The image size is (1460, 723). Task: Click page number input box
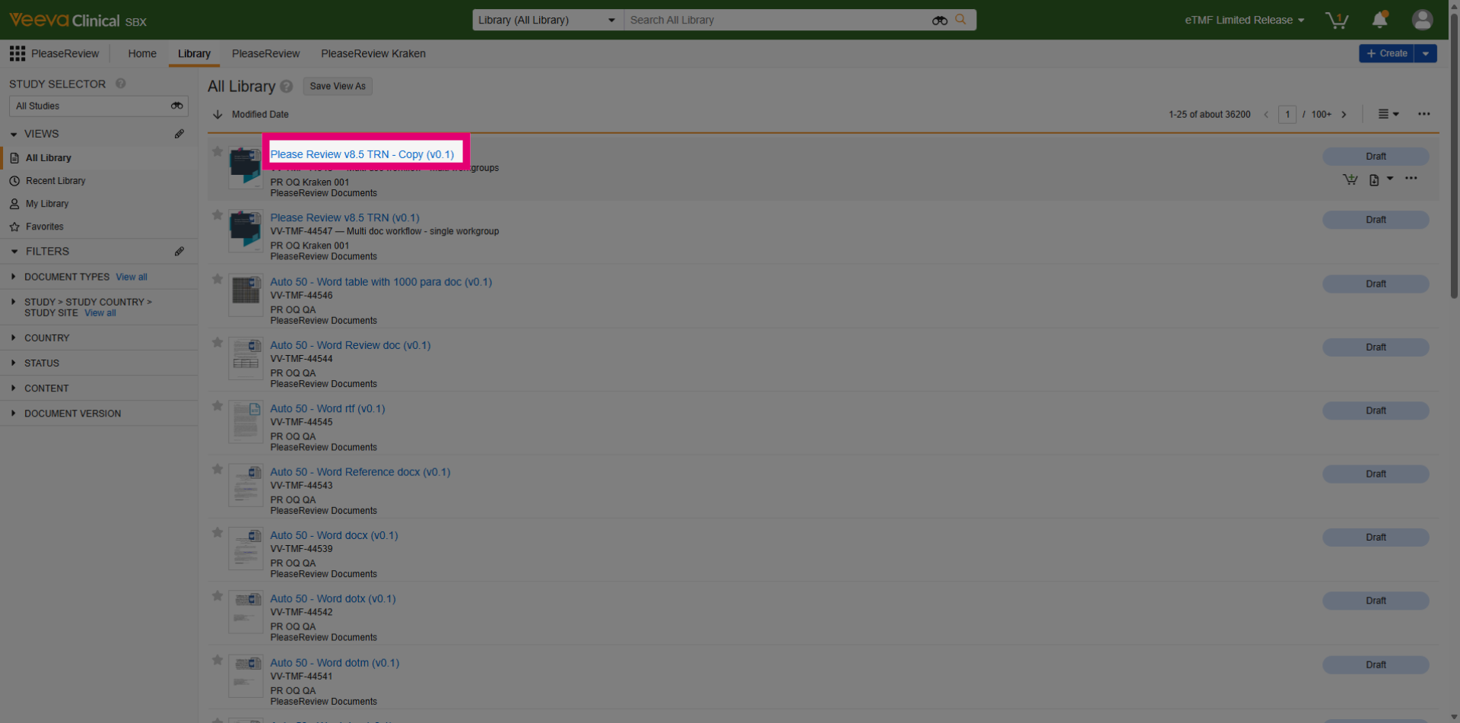tap(1287, 115)
